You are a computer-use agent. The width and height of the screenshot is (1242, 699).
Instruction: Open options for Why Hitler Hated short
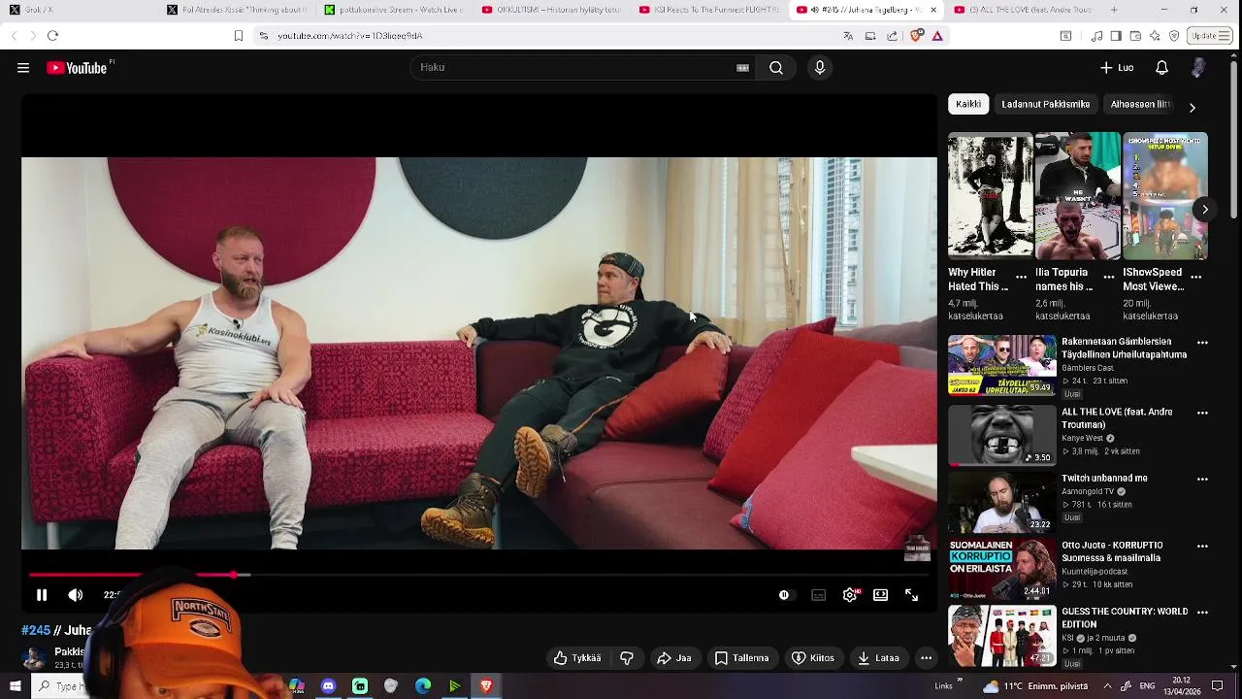[1021, 278]
